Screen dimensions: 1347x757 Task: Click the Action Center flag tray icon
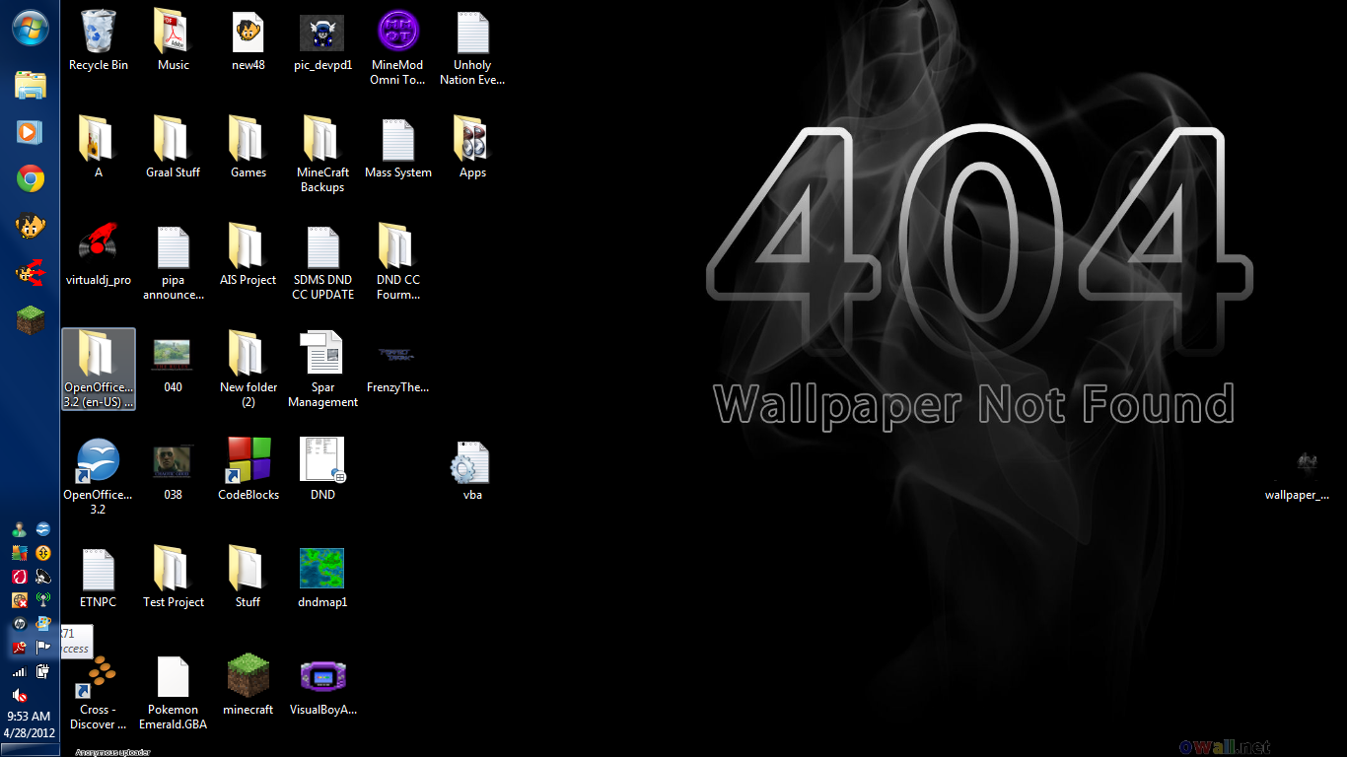pyautogui.click(x=42, y=648)
